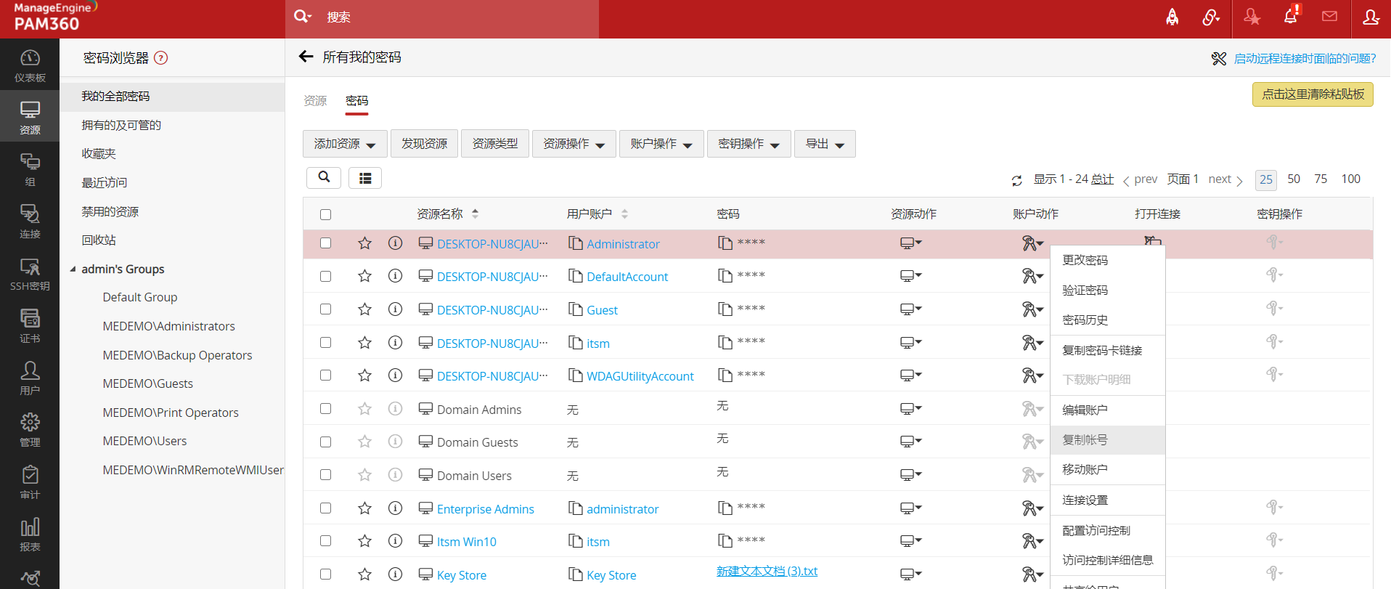1391x589 pixels.
Task: Open the SSH密钥 sidebar icon
Action: pos(30,274)
